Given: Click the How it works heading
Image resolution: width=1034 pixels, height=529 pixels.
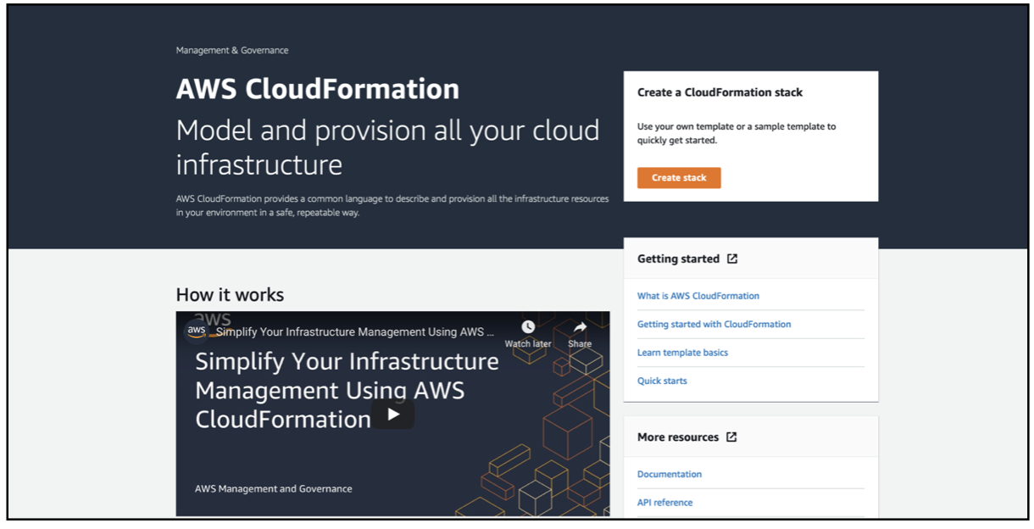Looking at the screenshot, I should coord(230,294).
